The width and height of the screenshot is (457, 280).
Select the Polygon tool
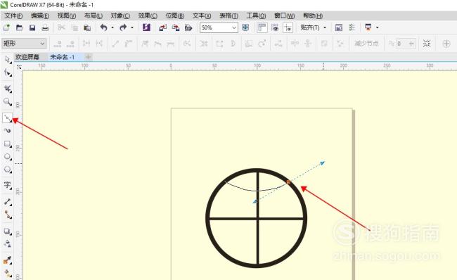pyautogui.click(x=8, y=170)
